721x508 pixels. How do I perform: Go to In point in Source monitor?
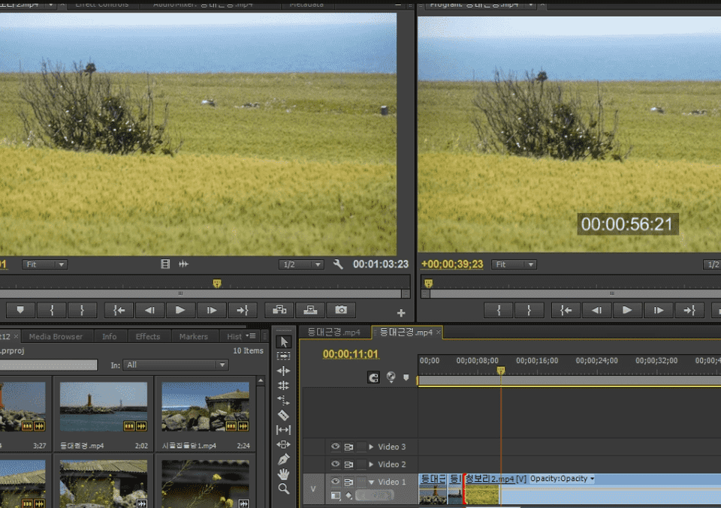[x=119, y=310]
